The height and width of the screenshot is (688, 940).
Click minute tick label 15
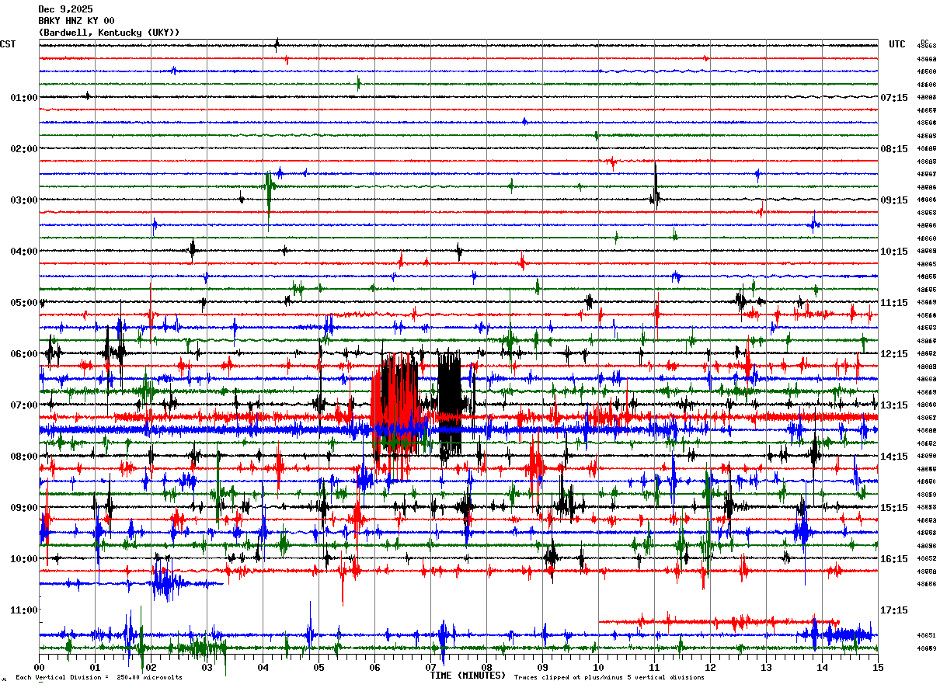click(x=878, y=667)
